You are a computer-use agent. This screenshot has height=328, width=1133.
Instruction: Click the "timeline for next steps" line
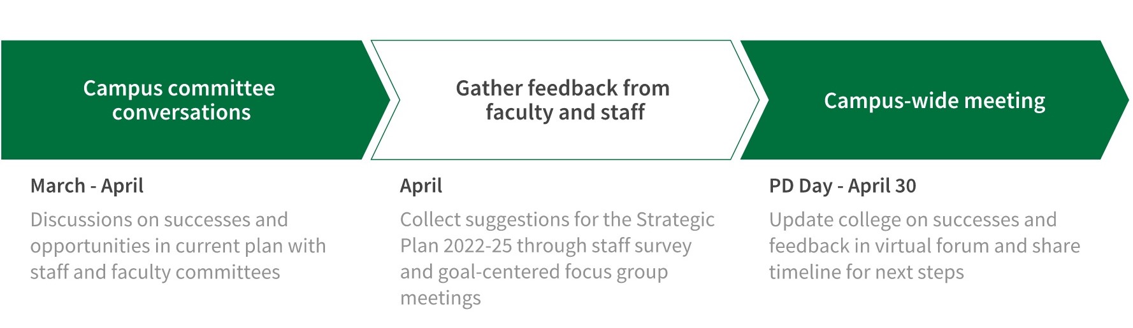click(x=866, y=272)
